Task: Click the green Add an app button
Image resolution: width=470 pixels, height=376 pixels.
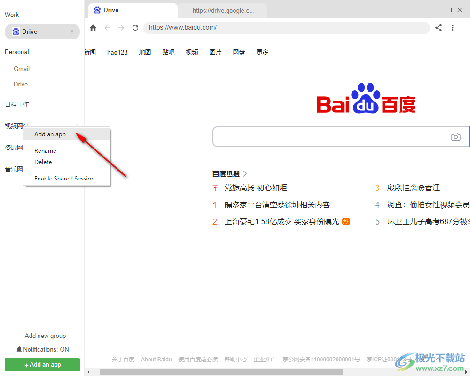Action: coord(42,365)
